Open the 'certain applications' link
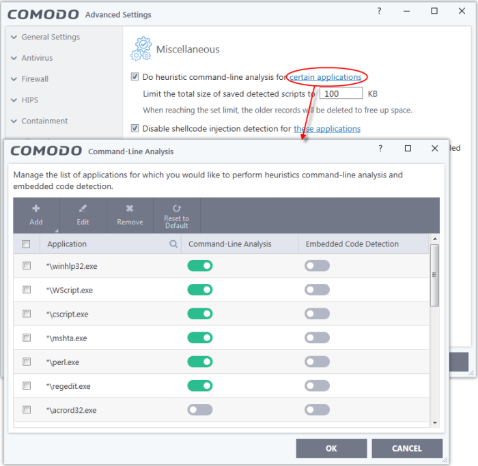Viewport: 478px width, 466px height. [x=325, y=77]
